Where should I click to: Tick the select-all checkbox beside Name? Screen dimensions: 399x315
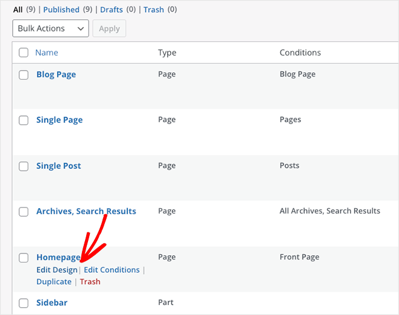pyautogui.click(x=24, y=52)
